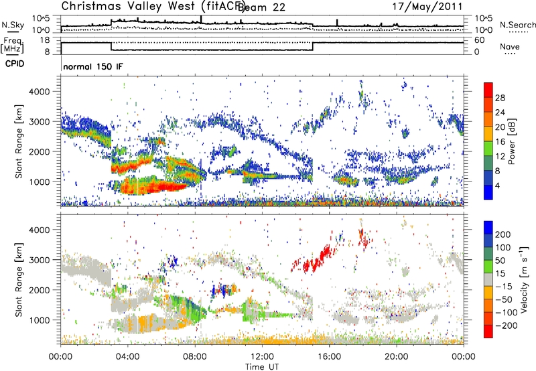Viewport: 536px width, 371px height.
Task: Click the '12' label on Power colorbar
Action: (500, 157)
